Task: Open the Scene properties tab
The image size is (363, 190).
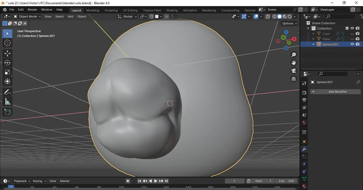Action: (304, 115)
